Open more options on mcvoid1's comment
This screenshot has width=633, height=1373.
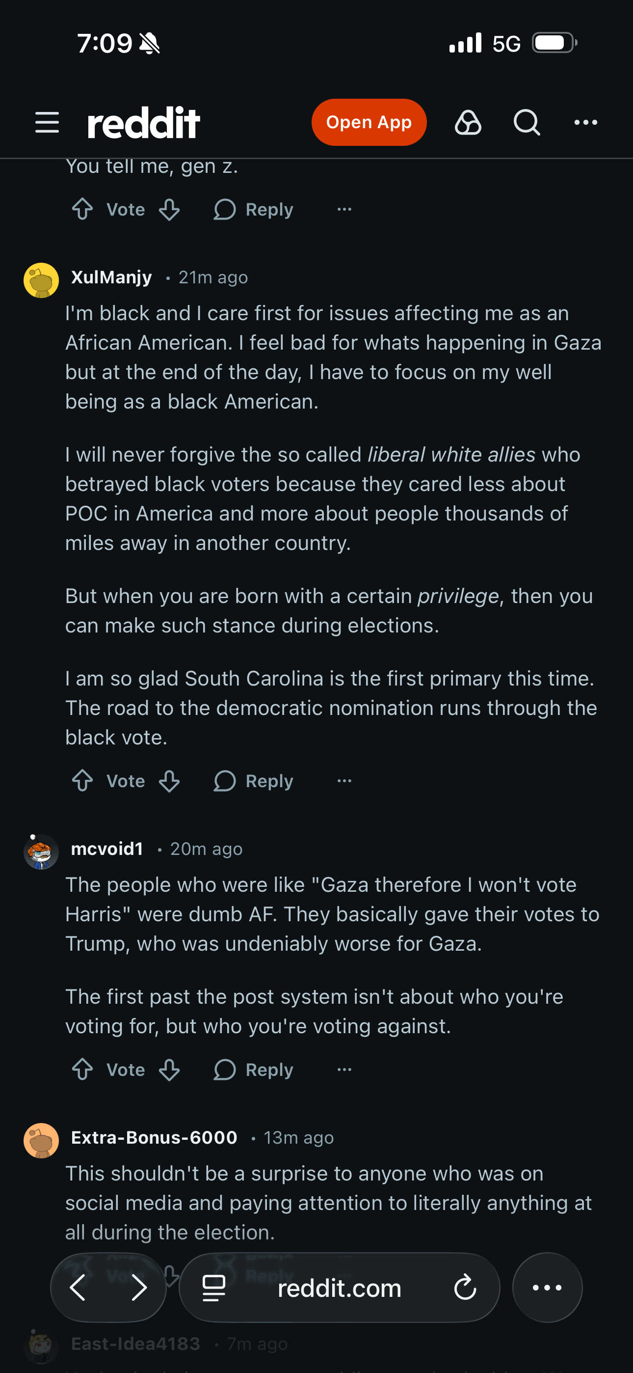[x=344, y=1070]
